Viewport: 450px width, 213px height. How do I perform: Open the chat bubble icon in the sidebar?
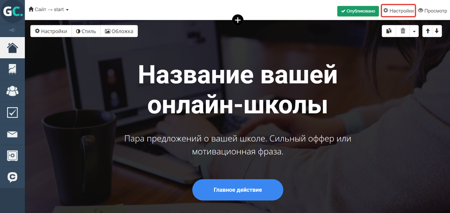click(x=12, y=177)
